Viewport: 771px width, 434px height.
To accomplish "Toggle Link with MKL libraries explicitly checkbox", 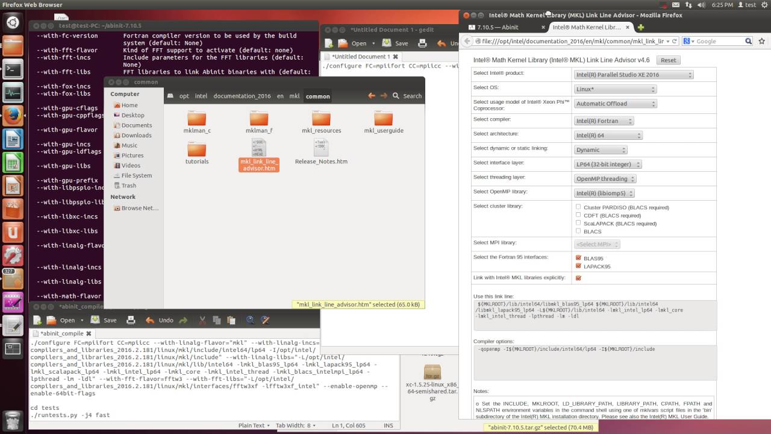I will click(578, 278).
